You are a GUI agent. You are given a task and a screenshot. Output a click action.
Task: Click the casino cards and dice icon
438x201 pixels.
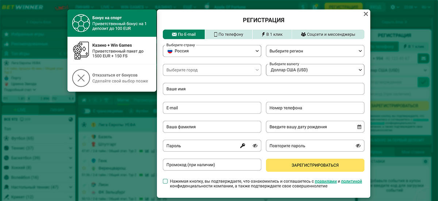click(81, 51)
